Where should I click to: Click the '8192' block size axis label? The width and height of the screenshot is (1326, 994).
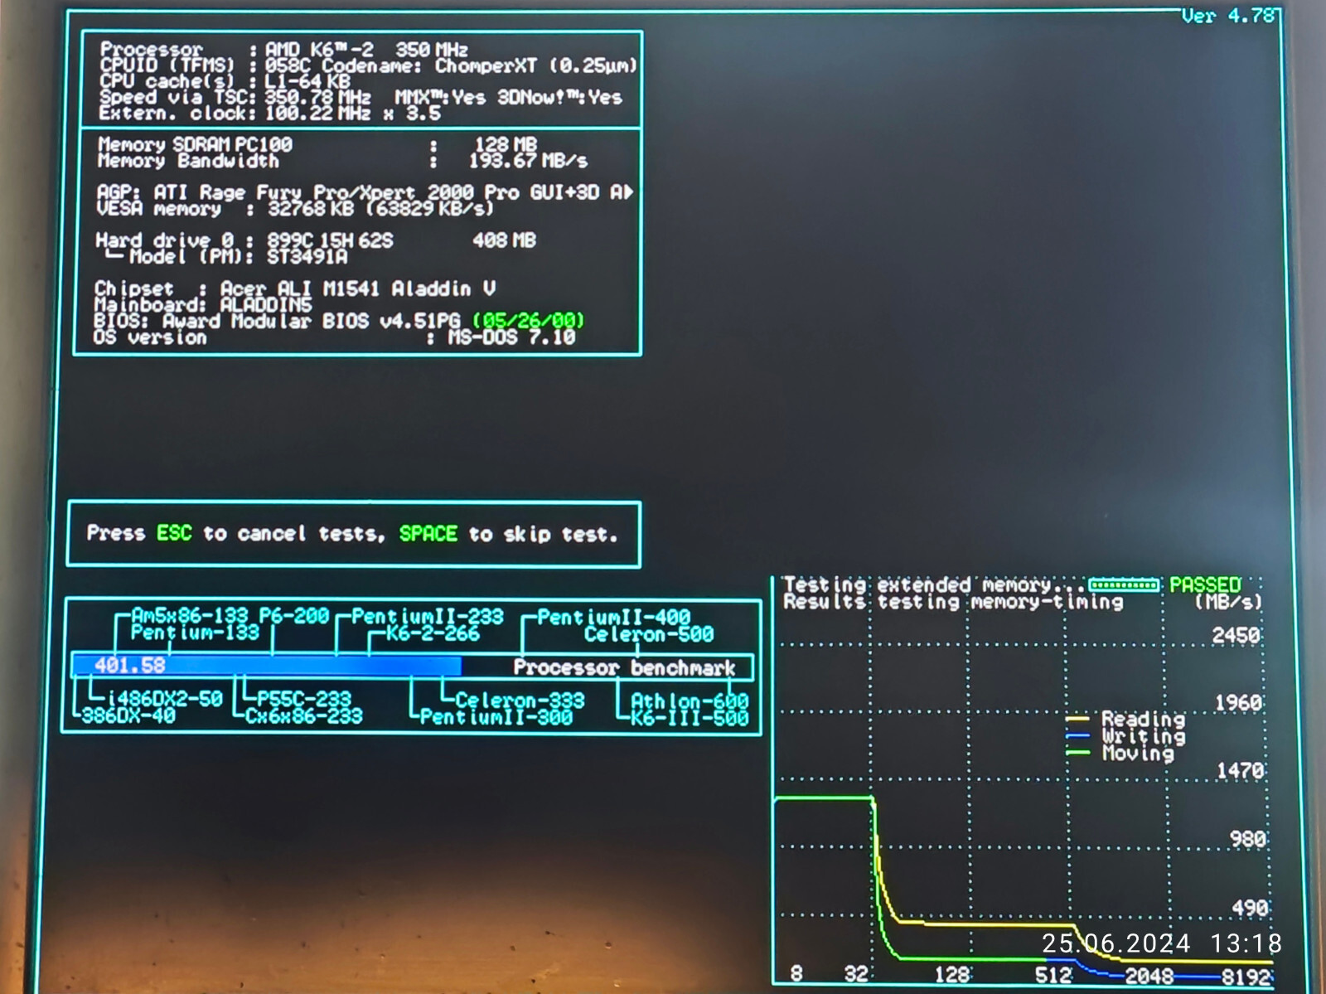pos(1246,977)
